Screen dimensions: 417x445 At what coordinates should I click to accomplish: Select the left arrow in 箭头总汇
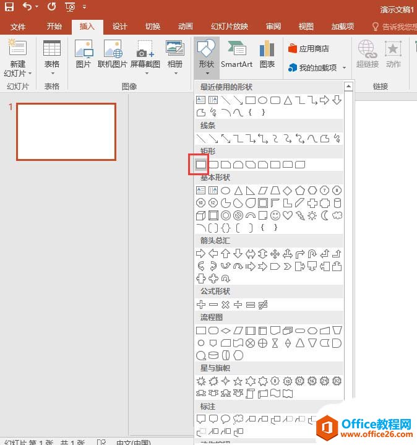pos(213,253)
